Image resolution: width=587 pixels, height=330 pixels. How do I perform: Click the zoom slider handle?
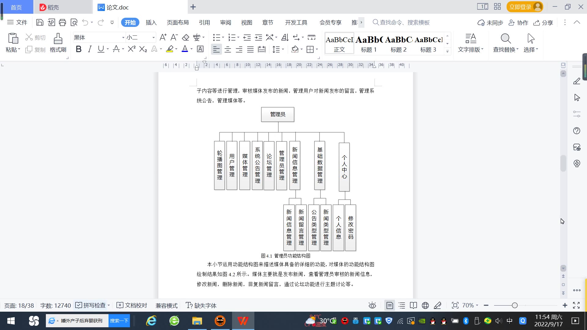coord(515,306)
